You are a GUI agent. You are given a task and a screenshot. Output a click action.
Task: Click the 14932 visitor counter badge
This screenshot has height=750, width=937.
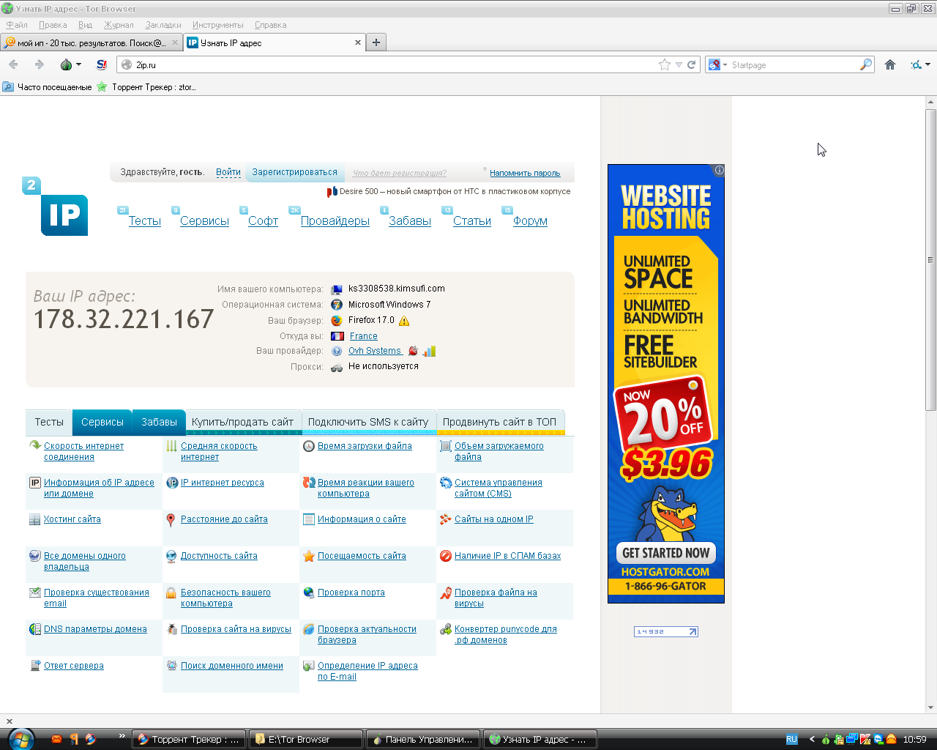click(x=666, y=631)
